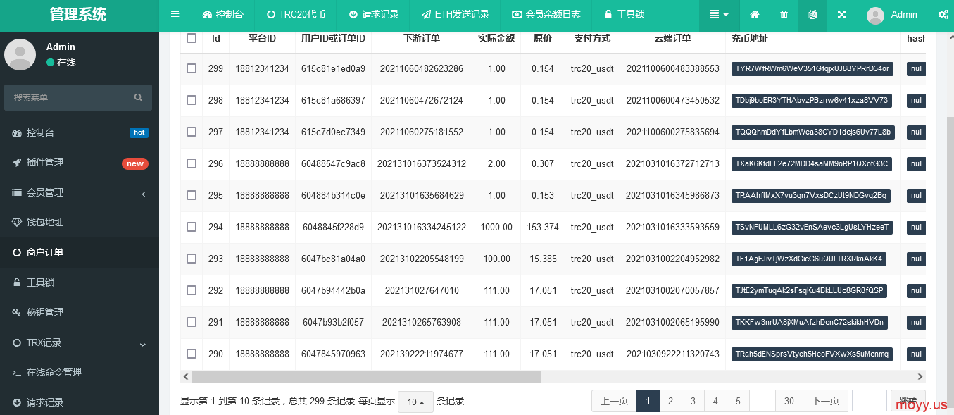Viewport: 954px width, 415px height.
Task: Check the row checkbox for Id 296
Action: coord(192,163)
